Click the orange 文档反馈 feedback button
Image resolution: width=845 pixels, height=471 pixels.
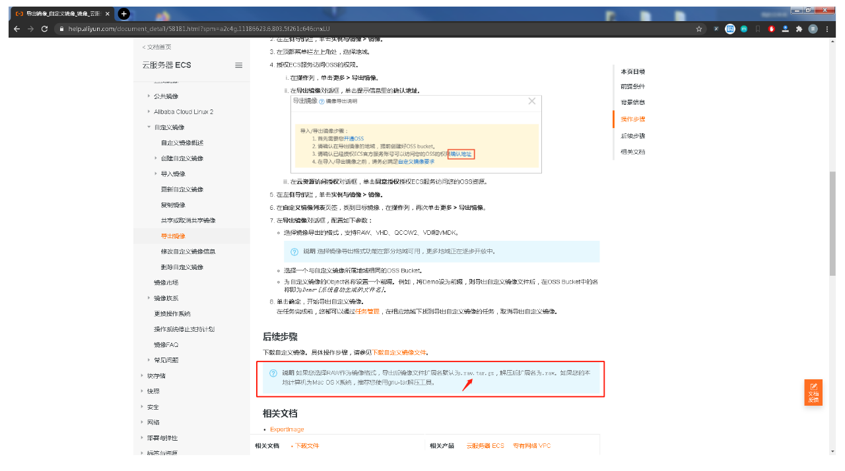813,392
